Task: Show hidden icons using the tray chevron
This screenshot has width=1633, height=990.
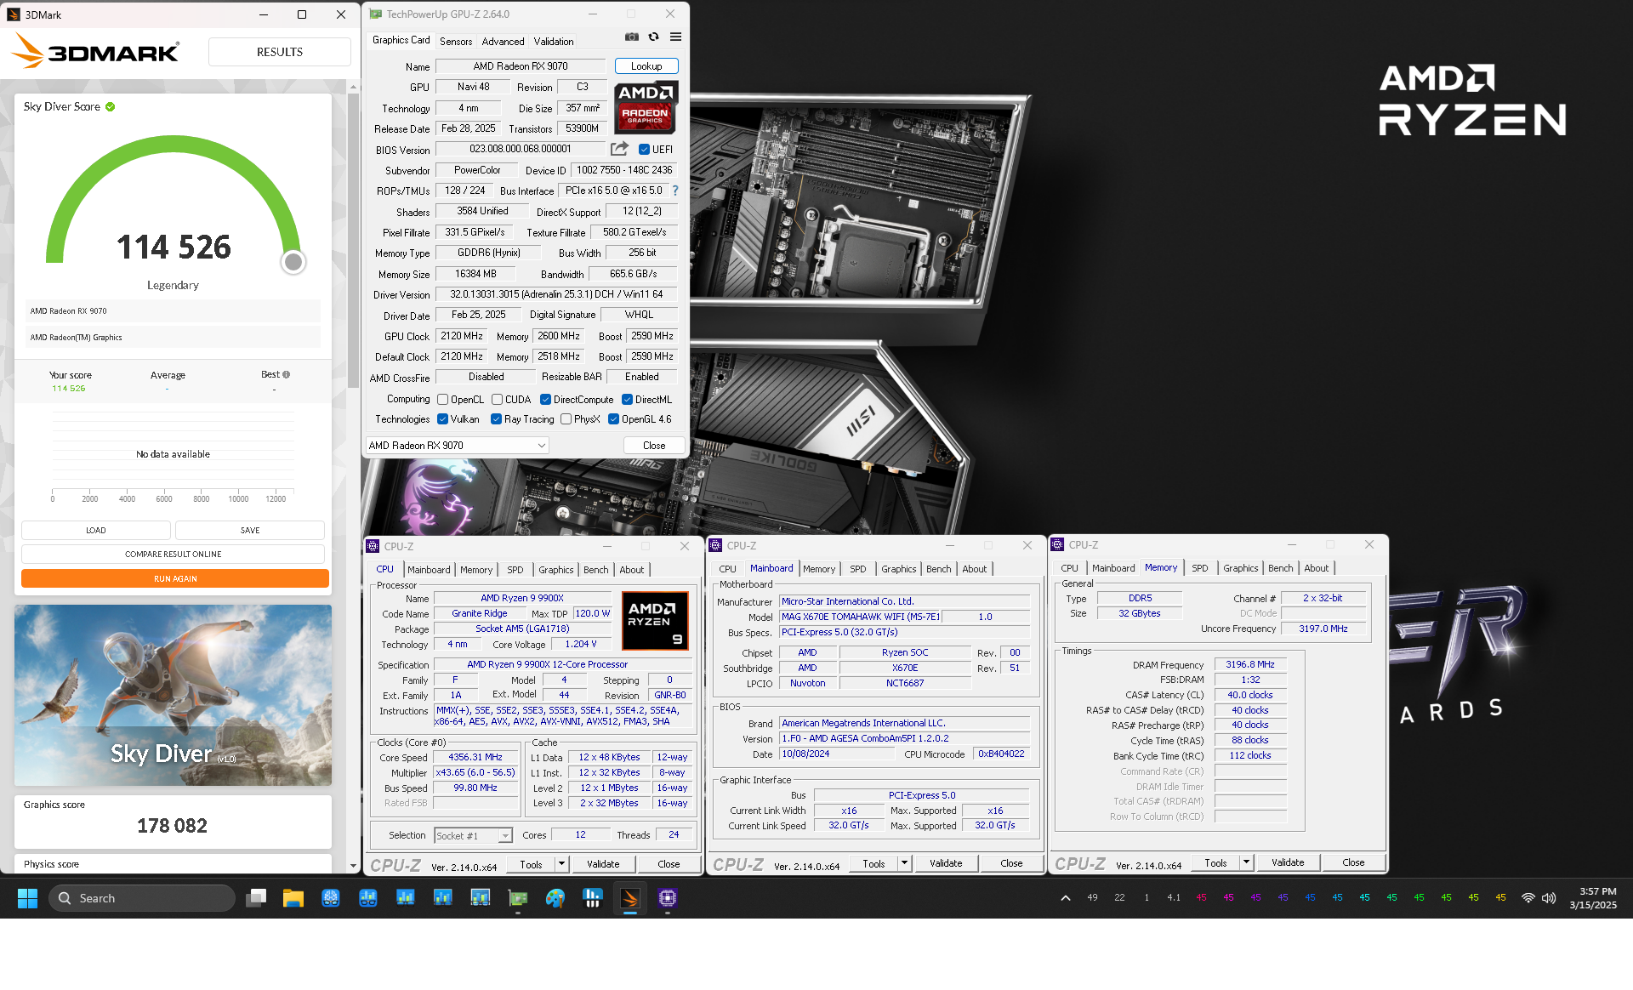Action: click(1065, 898)
